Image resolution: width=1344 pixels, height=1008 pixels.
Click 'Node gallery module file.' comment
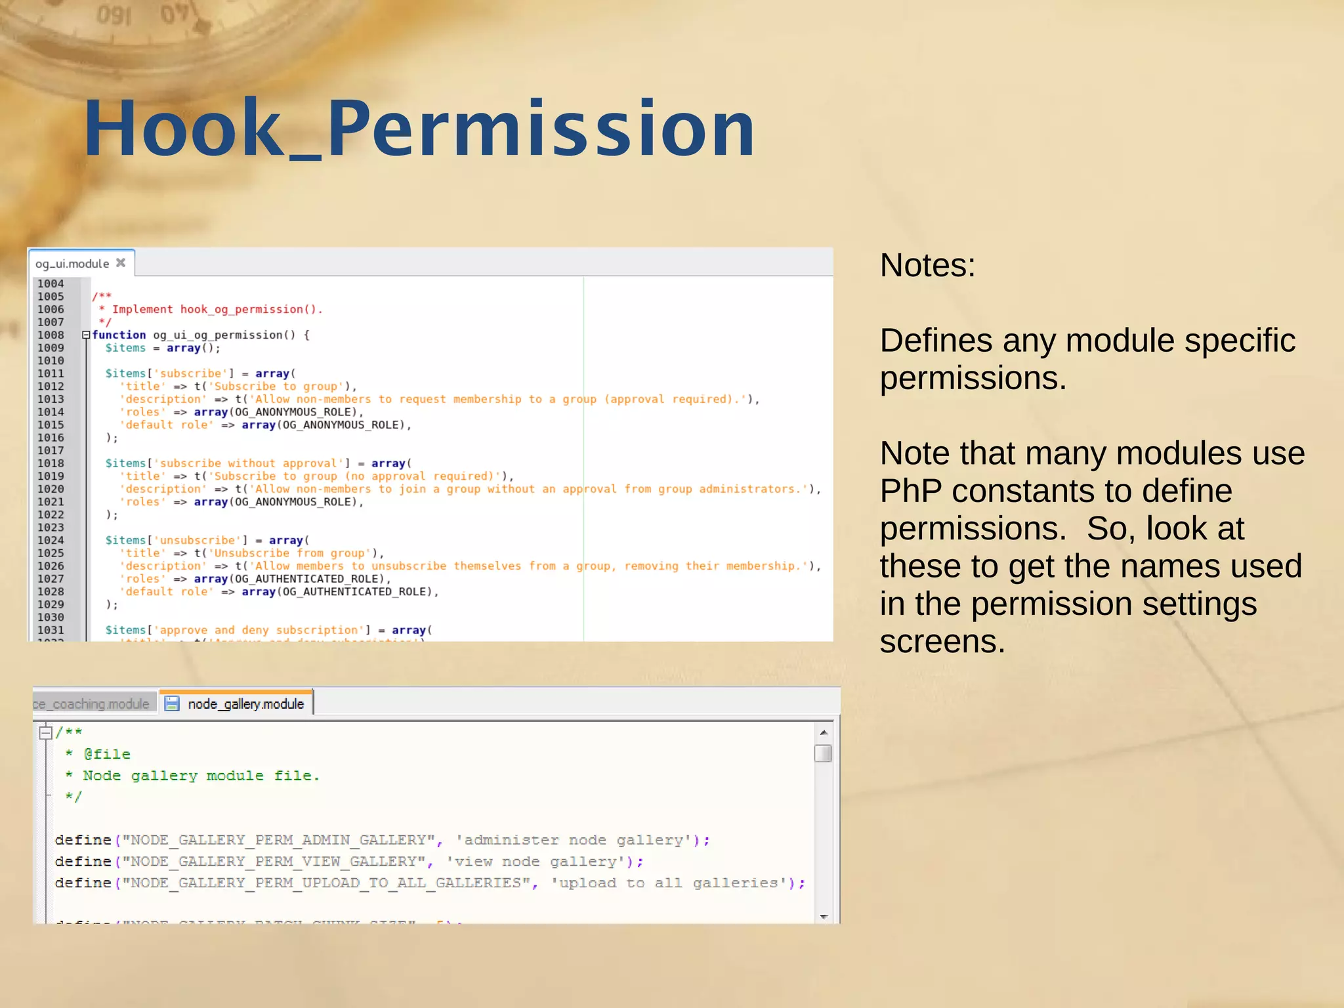click(x=201, y=776)
